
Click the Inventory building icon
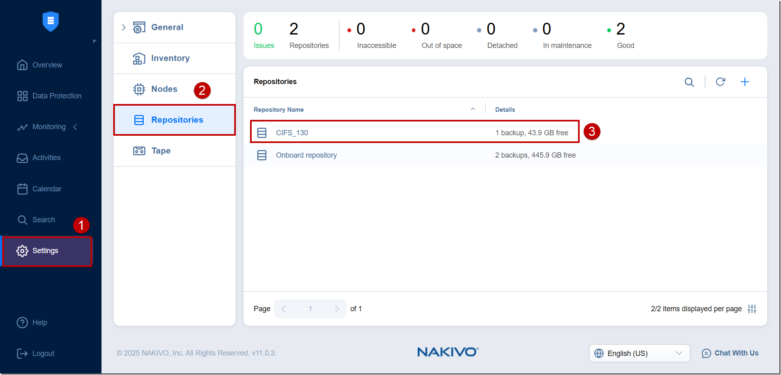tap(139, 58)
